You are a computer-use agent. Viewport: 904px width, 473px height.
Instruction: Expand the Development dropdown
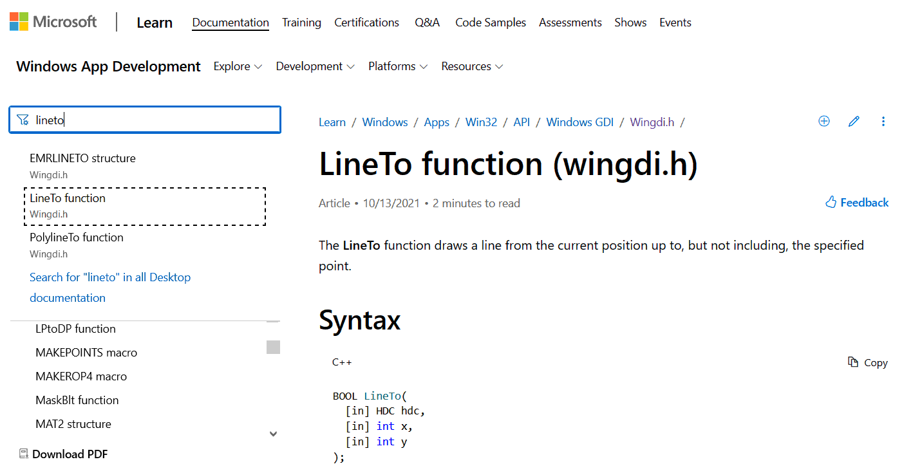coord(315,66)
